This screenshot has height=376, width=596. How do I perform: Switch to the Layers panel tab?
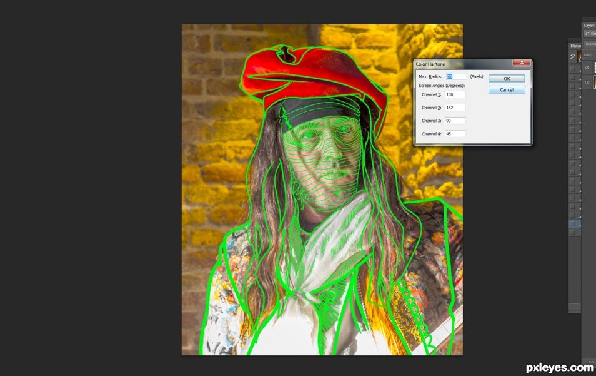coord(589,26)
